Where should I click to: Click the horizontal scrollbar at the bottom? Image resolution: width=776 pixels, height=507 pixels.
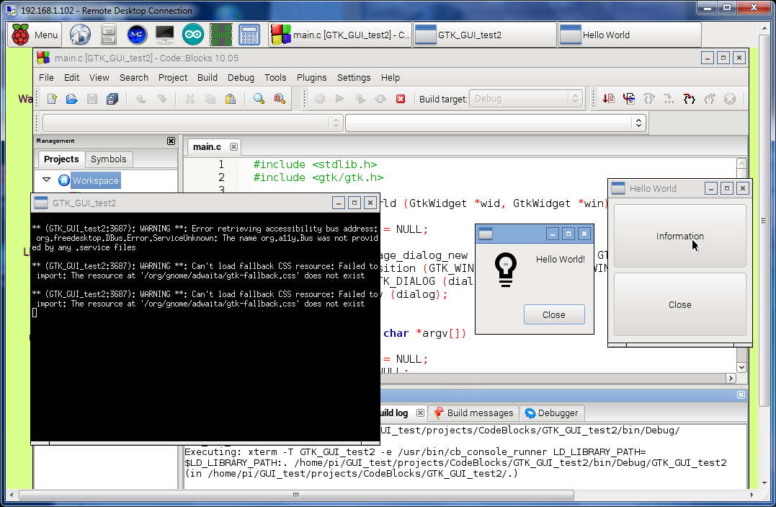pos(295,495)
